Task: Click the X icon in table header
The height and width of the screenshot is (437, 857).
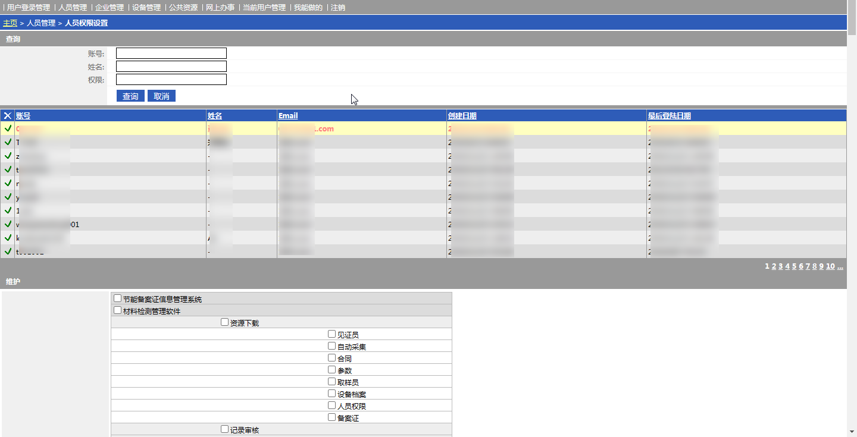Action: pyautogui.click(x=8, y=116)
